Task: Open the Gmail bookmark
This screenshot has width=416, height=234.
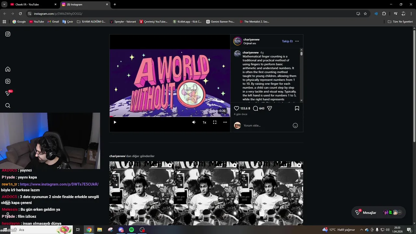Action: (x=53, y=21)
